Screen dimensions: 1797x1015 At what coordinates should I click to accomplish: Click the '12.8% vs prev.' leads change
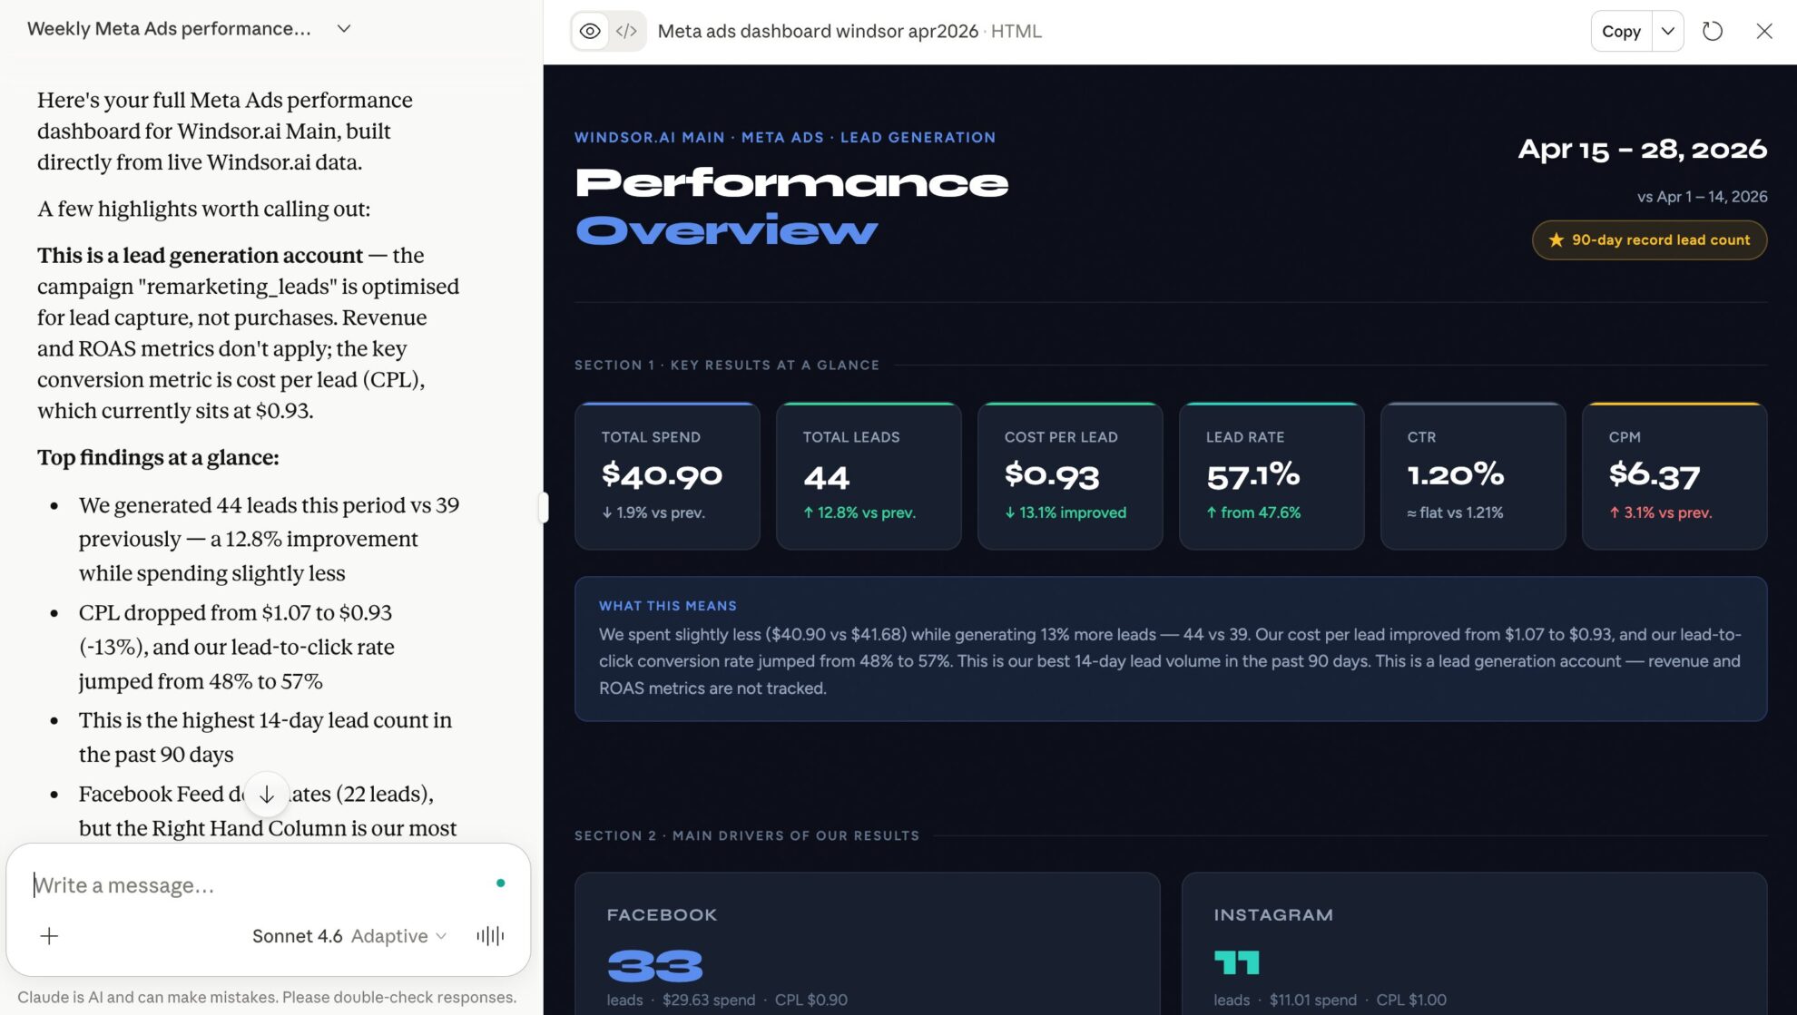(x=859, y=512)
